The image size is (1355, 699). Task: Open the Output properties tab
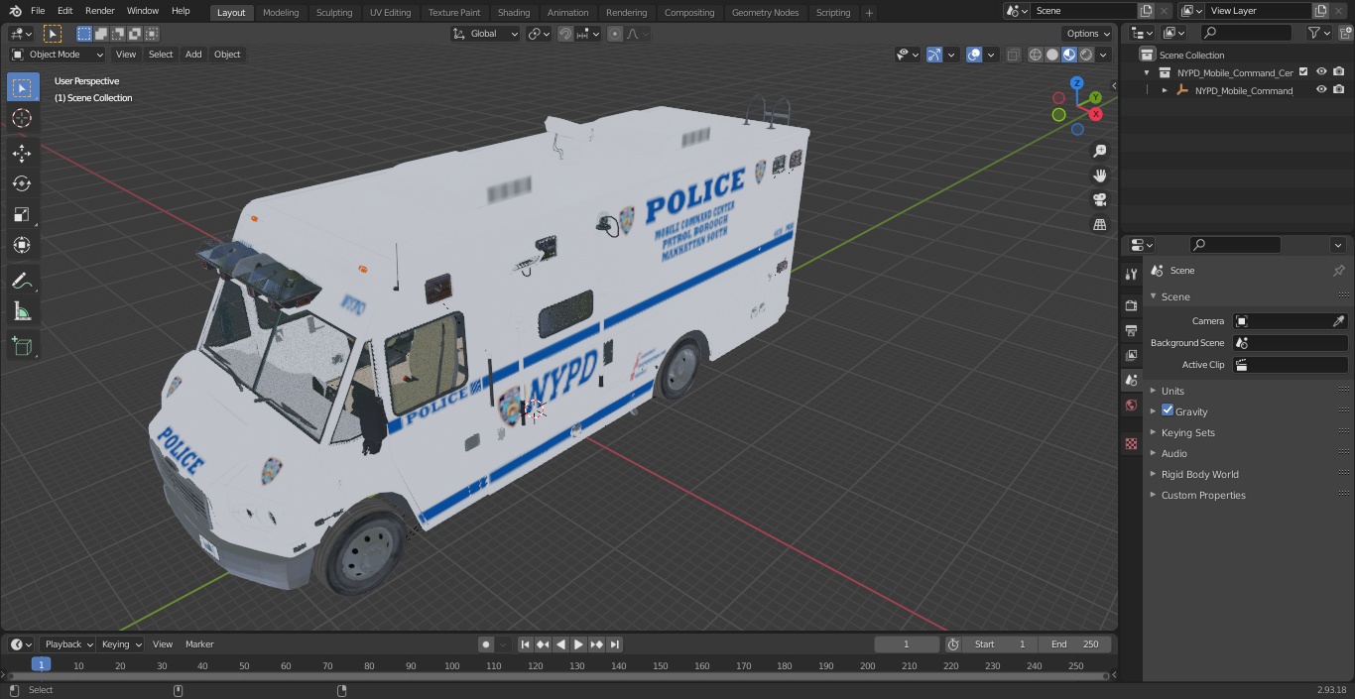[x=1131, y=330]
